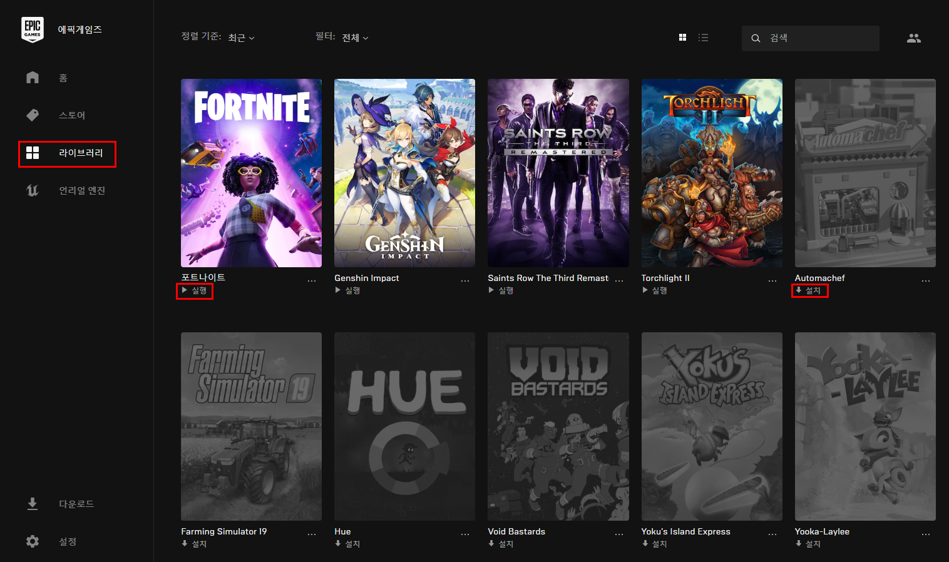Screen dimensions: 949x562
Task: Open Saints Row three-dot options
Action: click(619, 281)
